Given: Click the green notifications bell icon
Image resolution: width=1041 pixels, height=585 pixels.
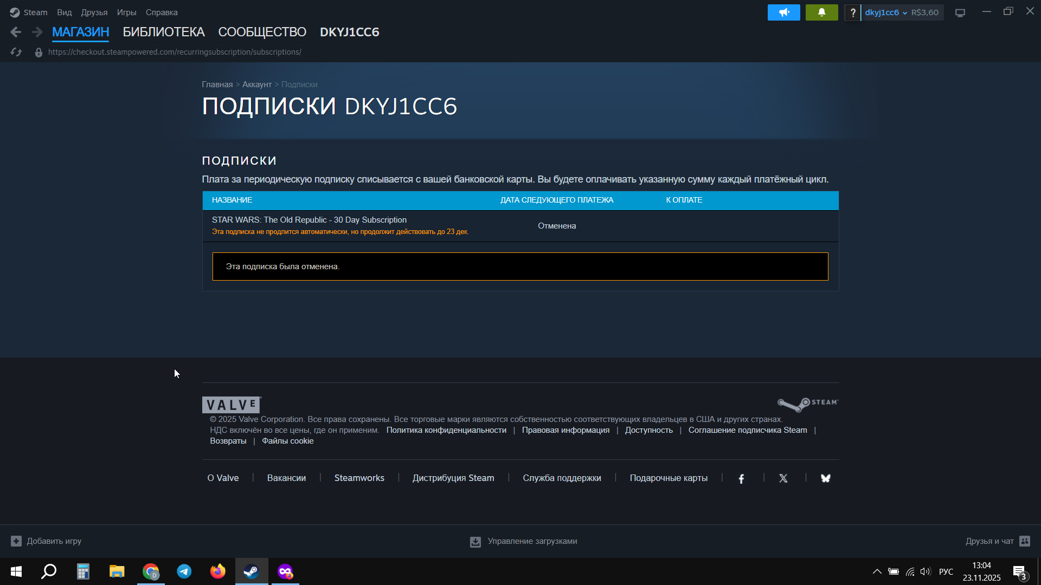Looking at the screenshot, I should click(x=821, y=12).
